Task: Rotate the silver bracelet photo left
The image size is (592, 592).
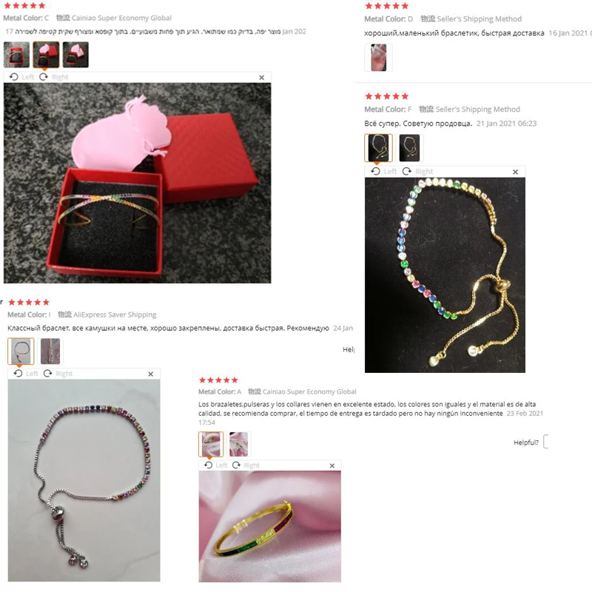Action: point(26,374)
